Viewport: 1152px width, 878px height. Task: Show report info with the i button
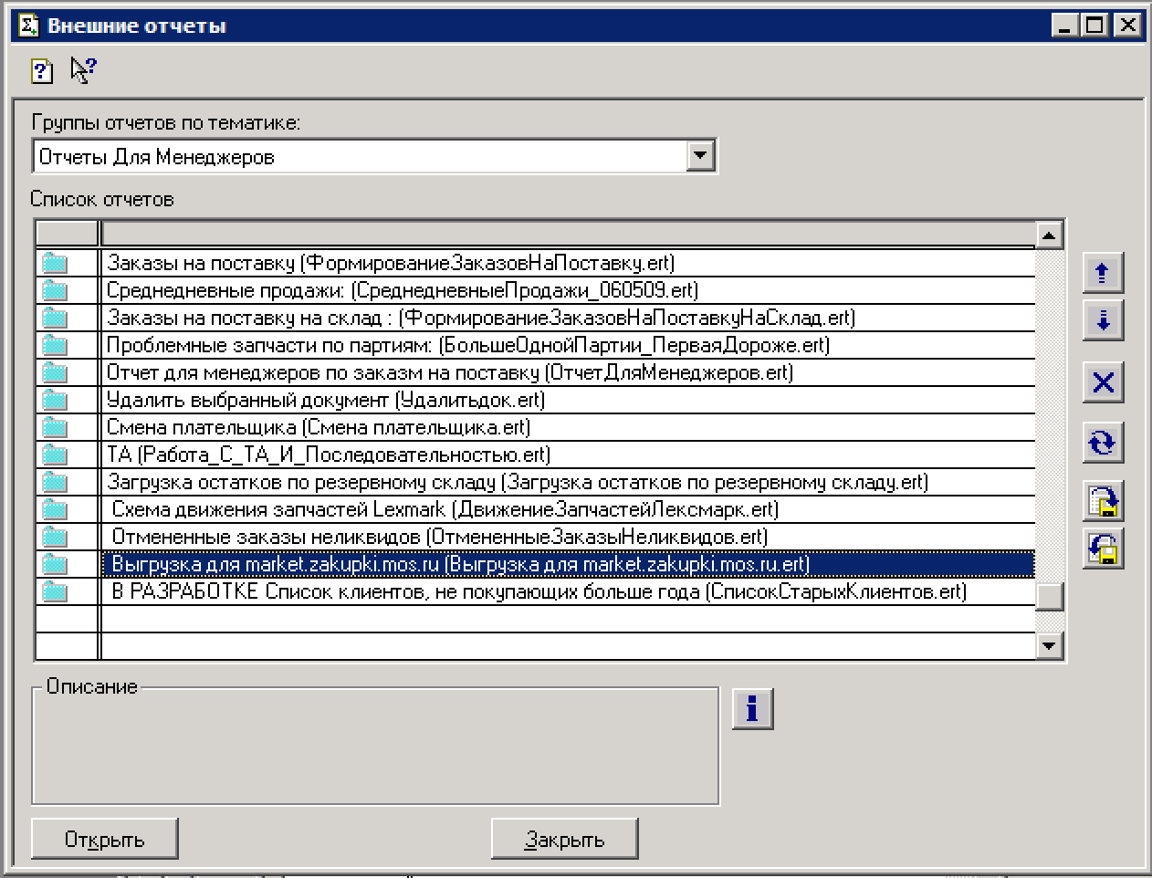(x=752, y=708)
